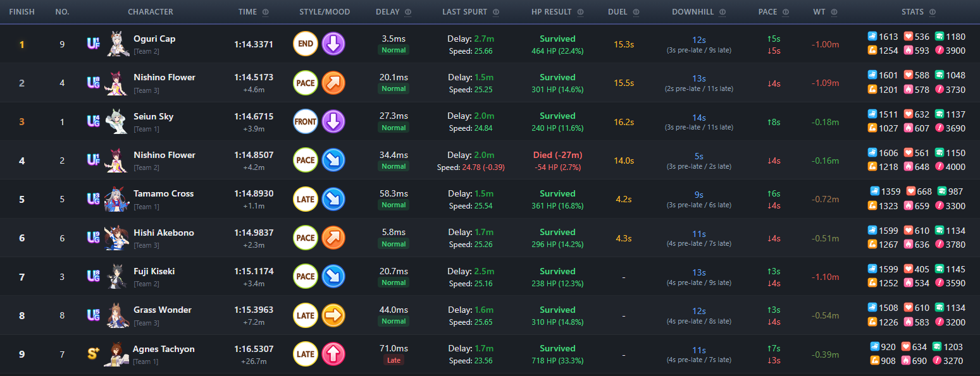Viewport: 980px width, 376px height.
Task: Click the STYLE/MOOD column header
Action: tap(325, 12)
